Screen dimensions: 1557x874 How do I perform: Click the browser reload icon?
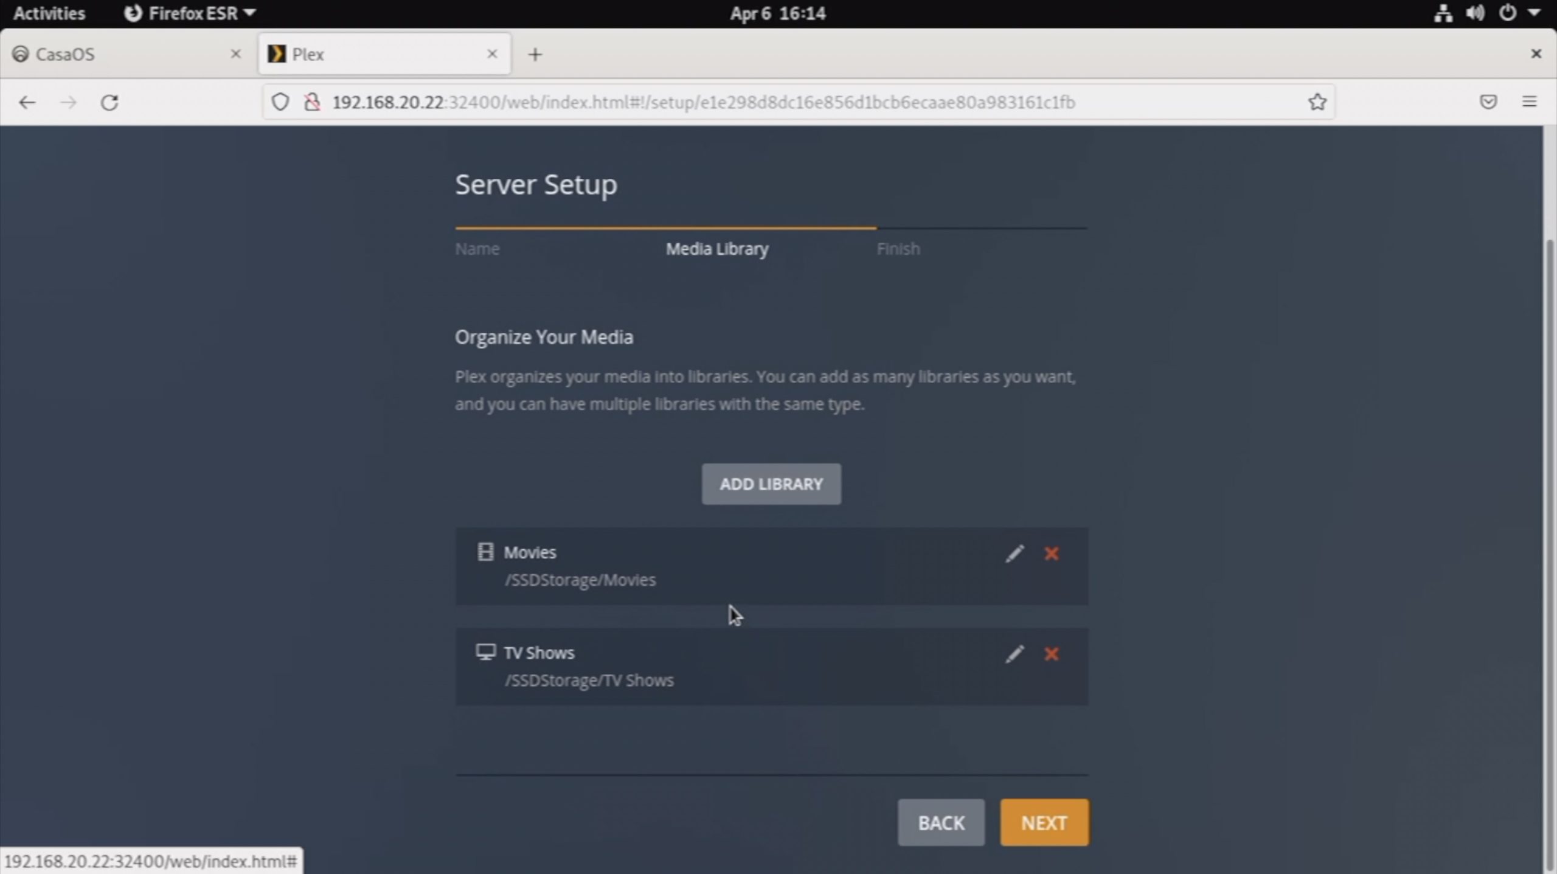[109, 102]
